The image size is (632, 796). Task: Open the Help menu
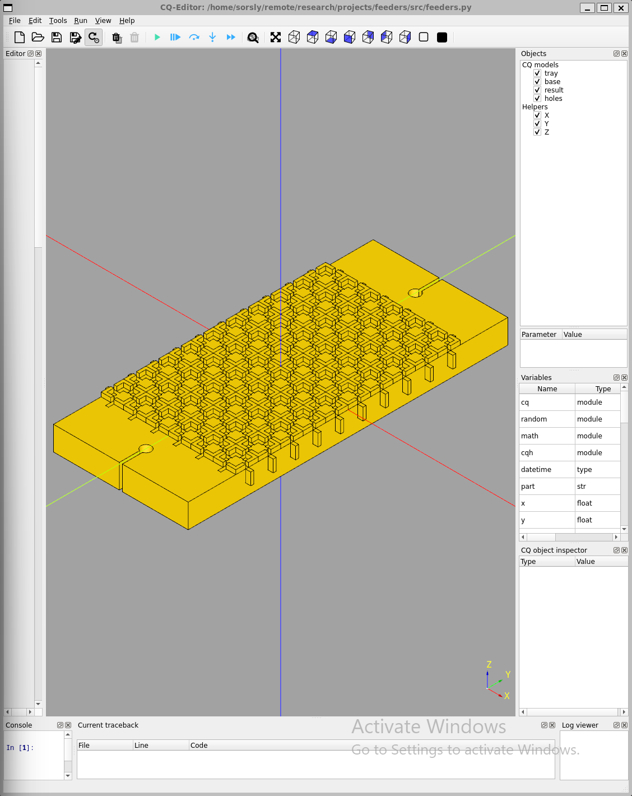click(127, 21)
